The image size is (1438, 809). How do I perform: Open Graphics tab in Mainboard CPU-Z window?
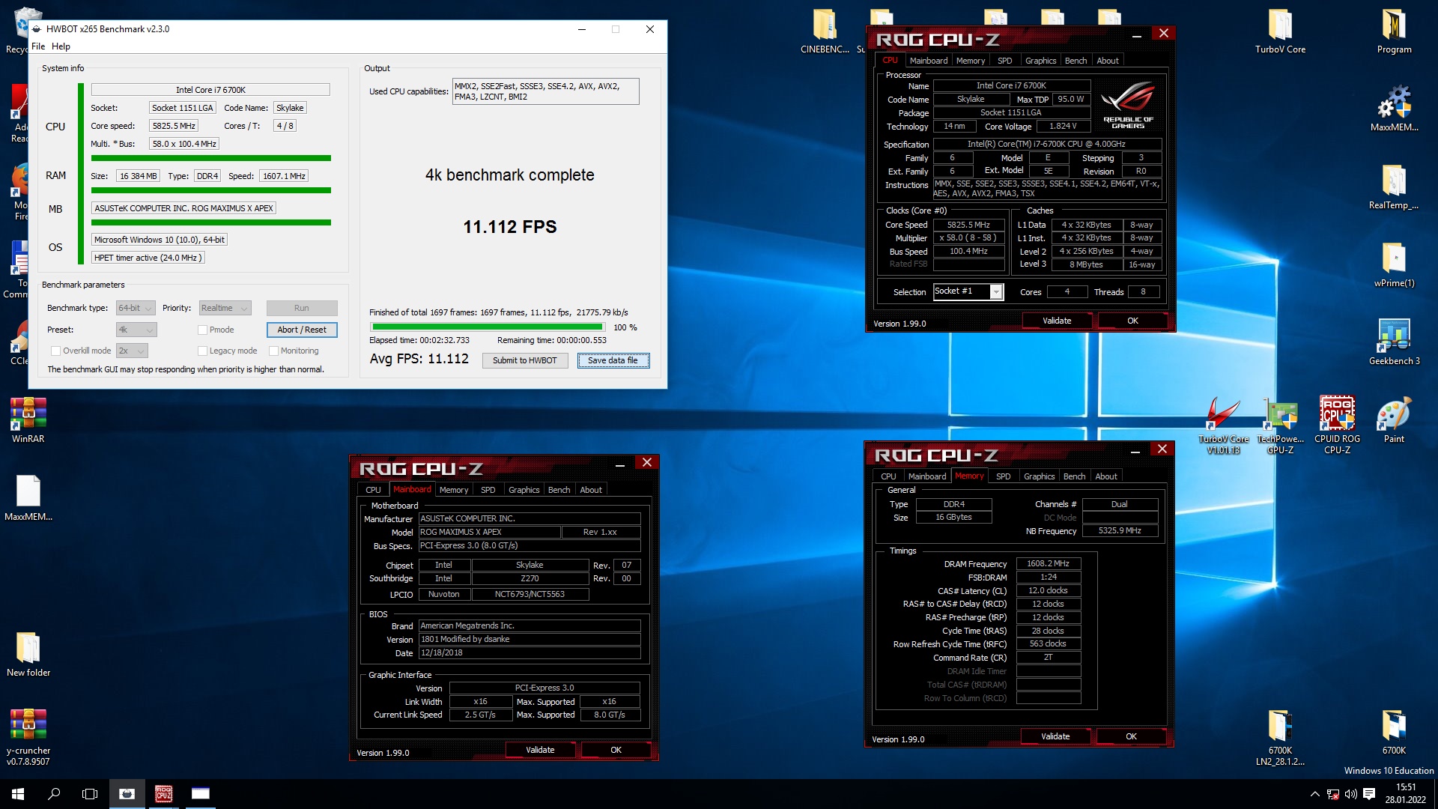[x=524, y=490]
